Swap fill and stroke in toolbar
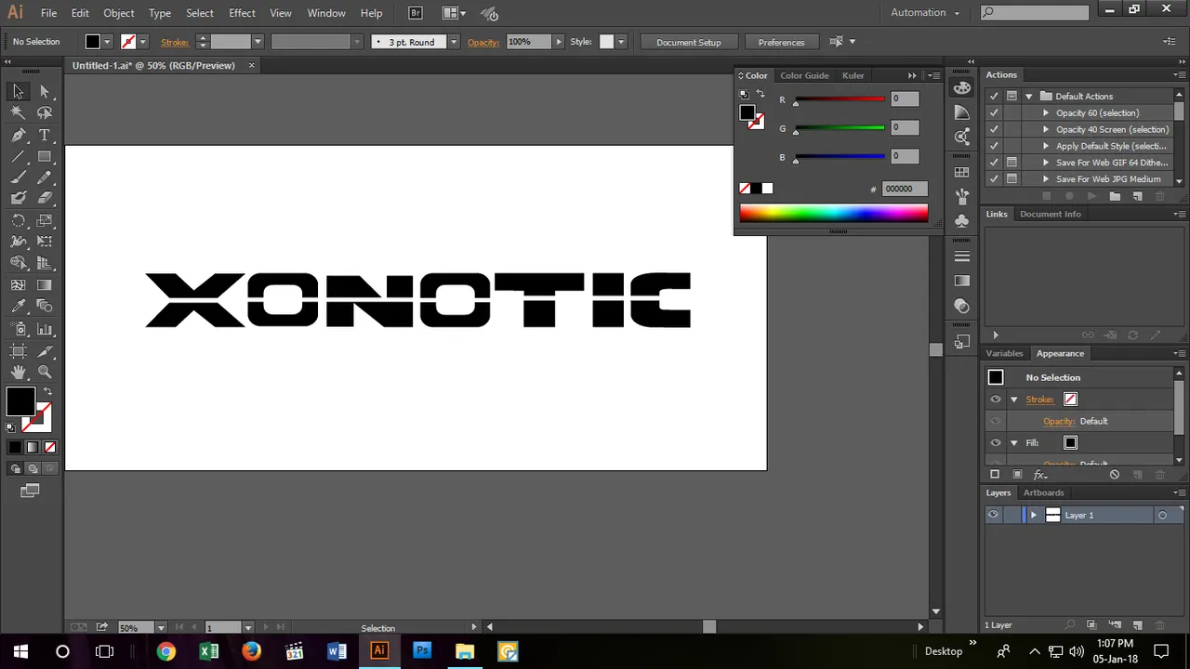 [47, 391]
